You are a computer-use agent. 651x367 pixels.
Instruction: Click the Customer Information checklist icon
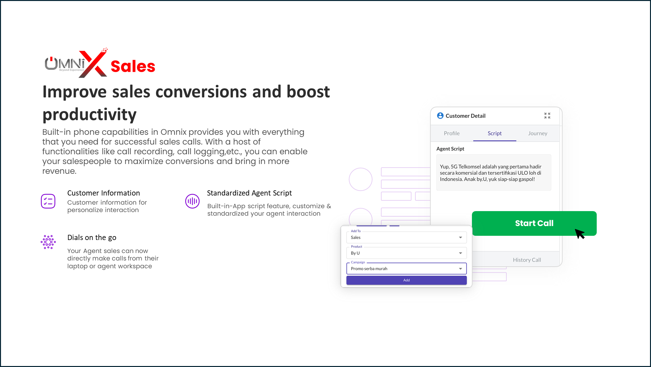point(48,201)
